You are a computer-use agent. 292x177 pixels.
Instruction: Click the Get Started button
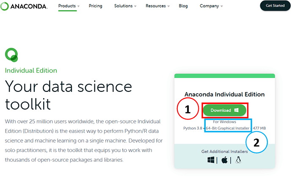[x=275, y=6]
